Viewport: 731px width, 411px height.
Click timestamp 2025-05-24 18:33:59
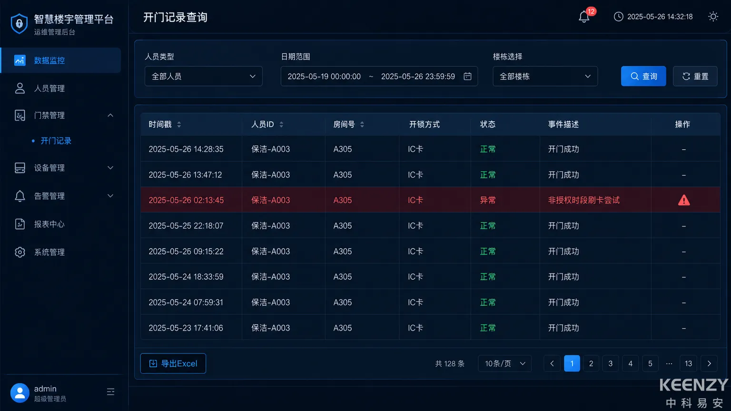point(186,277)
